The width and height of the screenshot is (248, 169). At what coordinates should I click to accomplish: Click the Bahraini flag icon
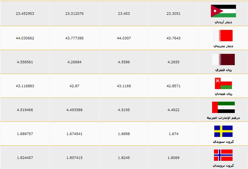(223, 35)
